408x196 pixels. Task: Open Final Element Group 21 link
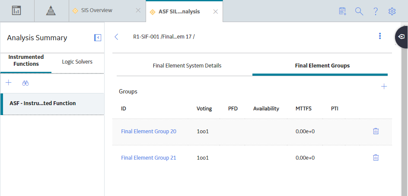(x=149, y=157)
